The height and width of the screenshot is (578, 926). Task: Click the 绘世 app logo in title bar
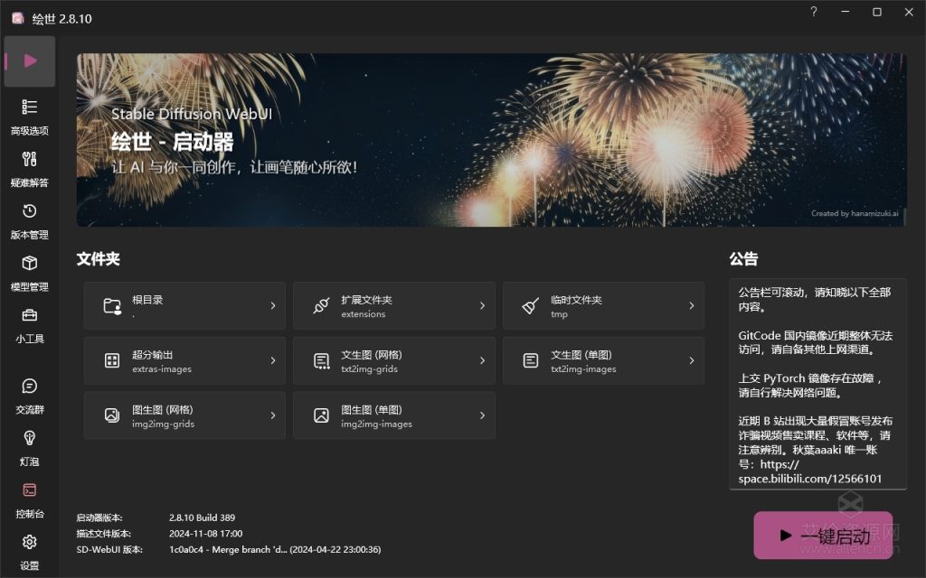(x=18, y=18)
